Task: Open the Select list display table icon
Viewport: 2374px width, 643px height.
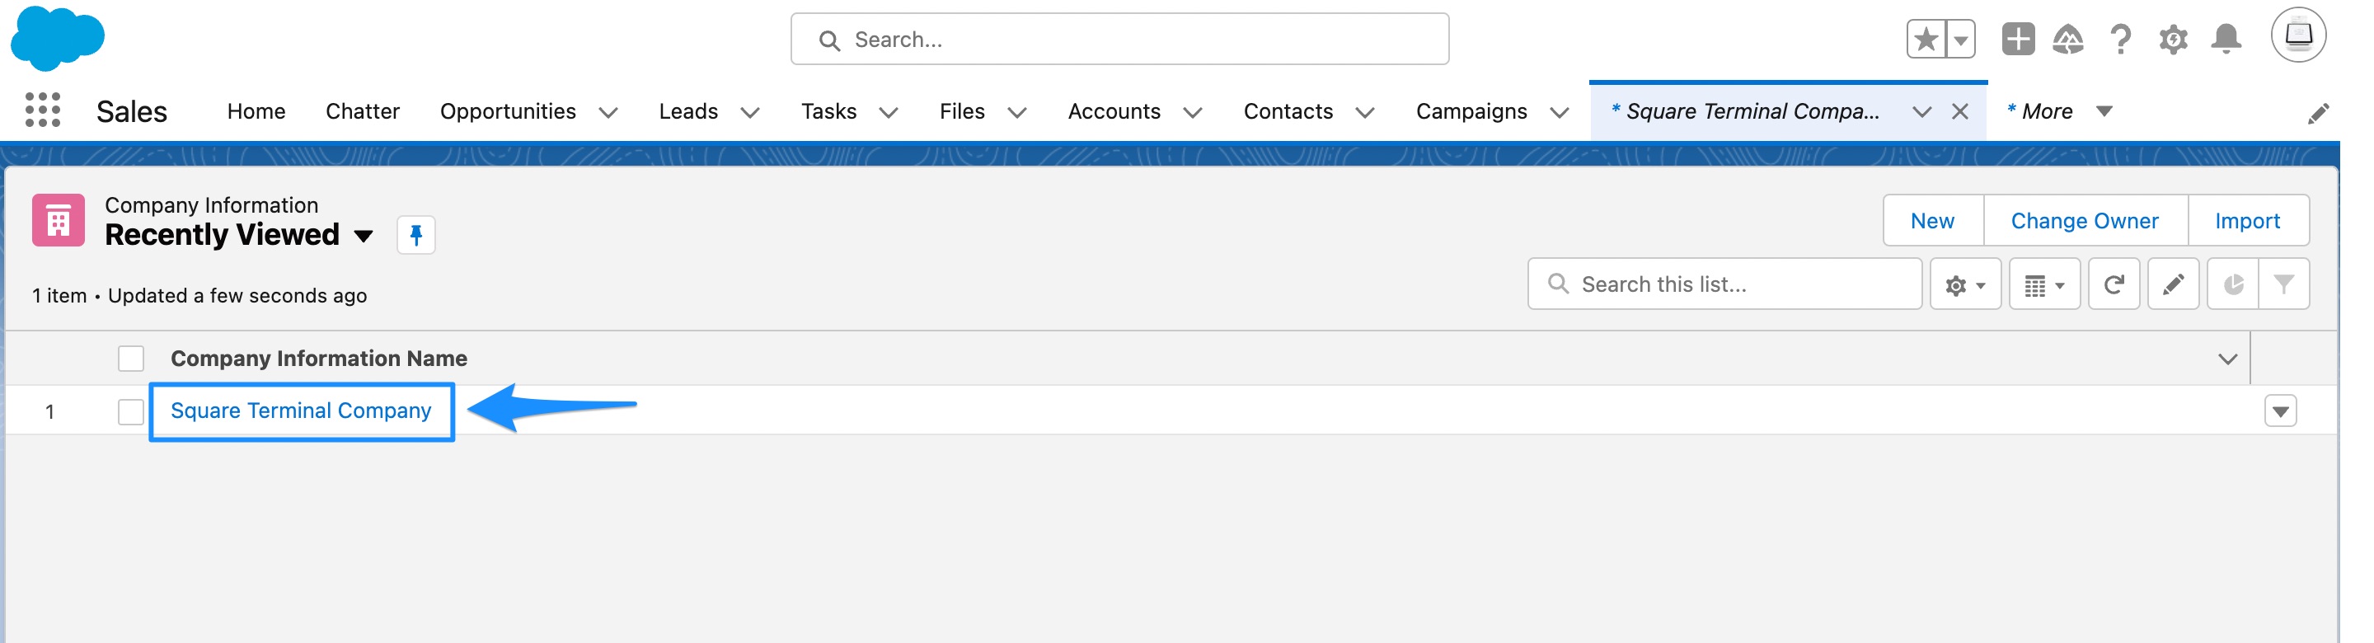Action: click(x=2044, y=284)
